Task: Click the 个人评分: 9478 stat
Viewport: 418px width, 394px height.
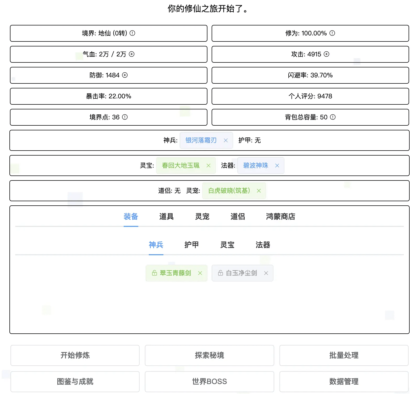Action: 310,96
